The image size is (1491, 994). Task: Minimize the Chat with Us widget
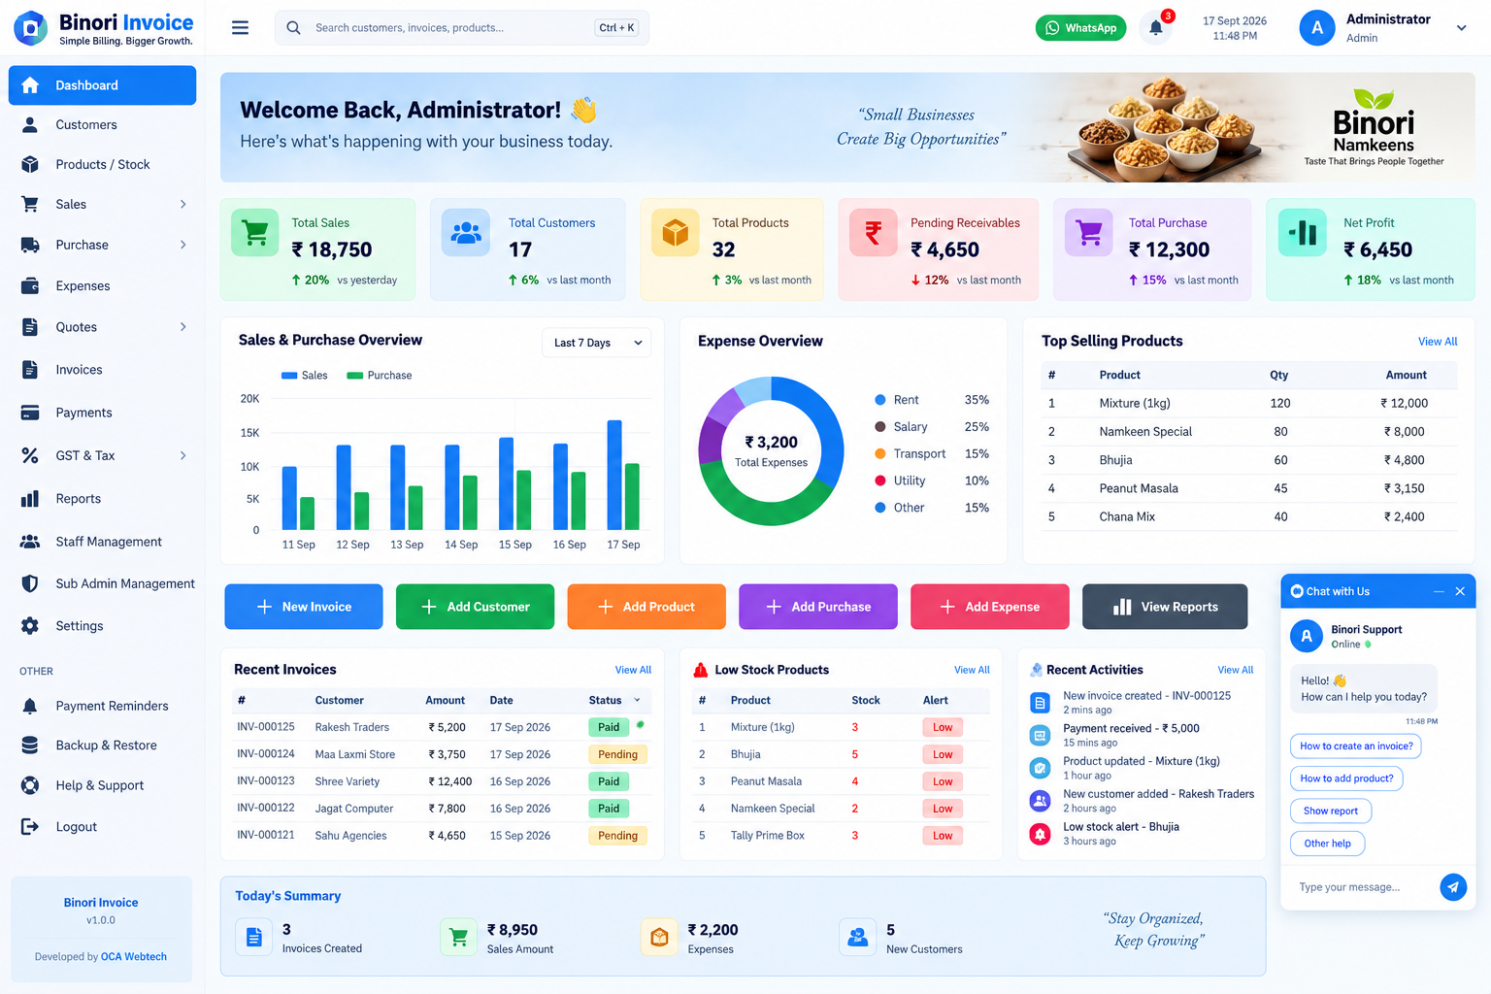coord(1439,591)
